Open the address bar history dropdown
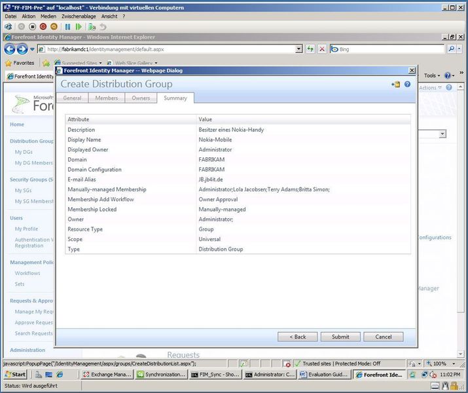The image size is (468, 393). pos(298,49)
